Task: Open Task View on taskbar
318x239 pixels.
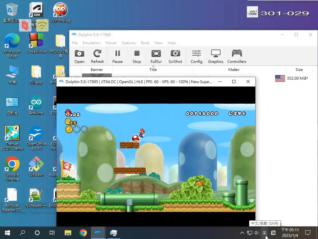Action: (52, 233)
